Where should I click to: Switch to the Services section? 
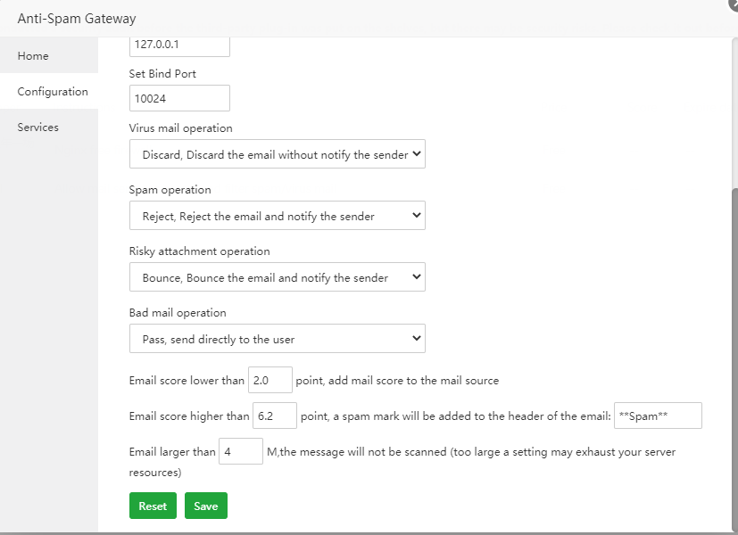[x=37, y=128]
